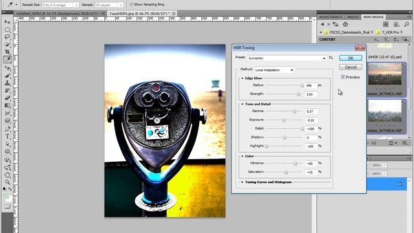Click Go to Bridge icon

click(386, 25)
